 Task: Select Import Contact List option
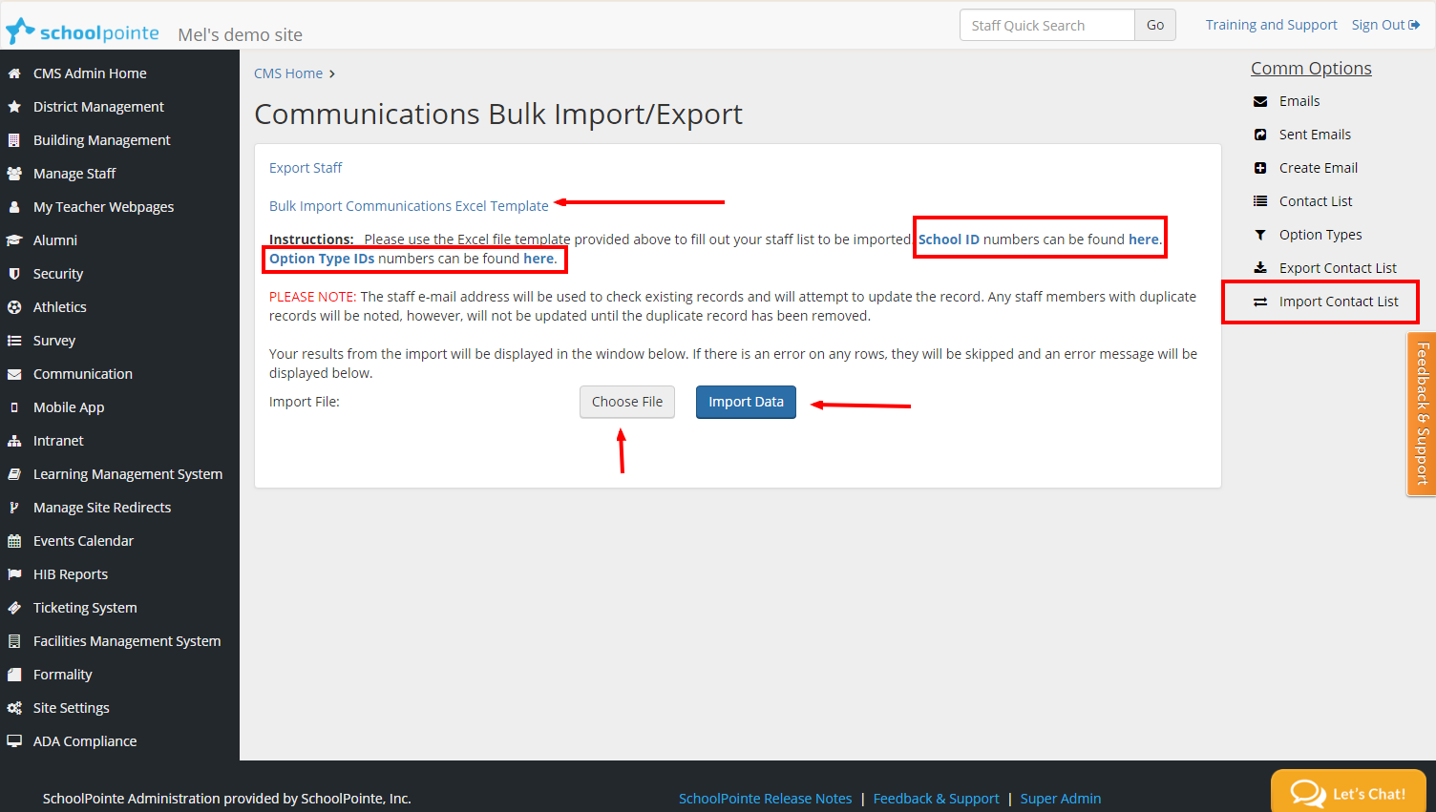tap(1339, 302)
